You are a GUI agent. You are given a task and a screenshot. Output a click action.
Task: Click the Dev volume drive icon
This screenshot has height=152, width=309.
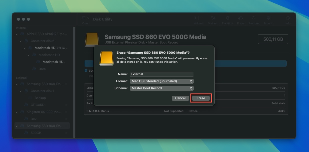[x=26, y=119]
